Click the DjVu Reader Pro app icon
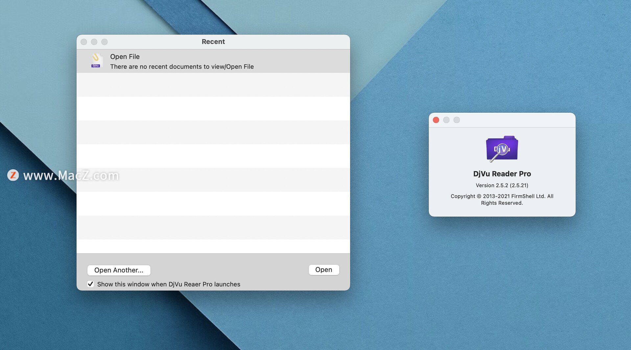631x350 pixels. 502,149
